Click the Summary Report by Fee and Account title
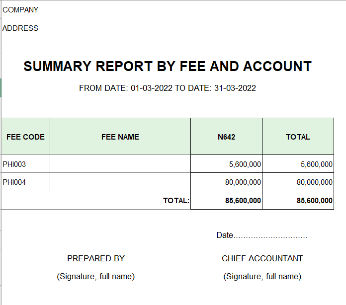The image size is (346, 305). 168,67
